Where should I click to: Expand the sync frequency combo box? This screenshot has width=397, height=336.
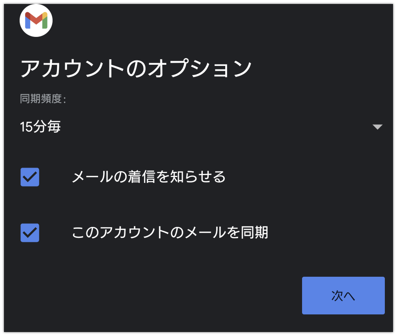click(x=200, y=127)
